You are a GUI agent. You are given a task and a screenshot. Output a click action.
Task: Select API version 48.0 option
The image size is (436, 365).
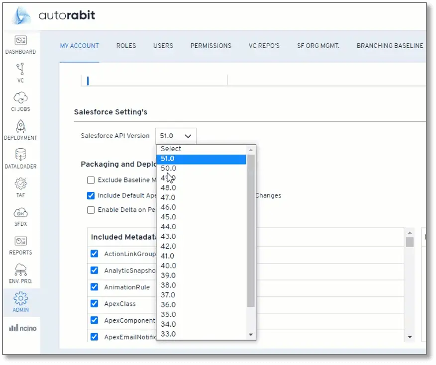tap(201, 188)
